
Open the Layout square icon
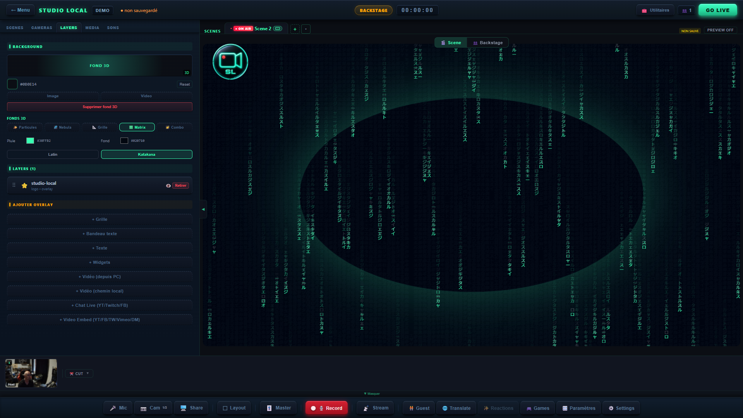pos(225,408)
